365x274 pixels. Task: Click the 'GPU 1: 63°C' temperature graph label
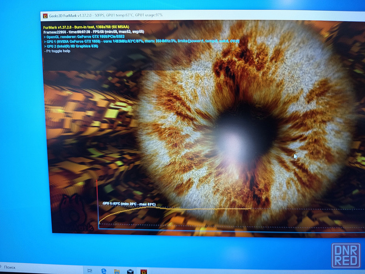129,204
